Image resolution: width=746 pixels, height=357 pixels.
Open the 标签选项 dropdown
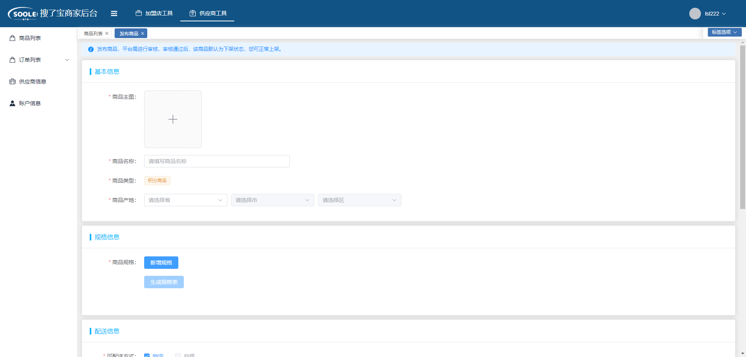pos(725,32)
